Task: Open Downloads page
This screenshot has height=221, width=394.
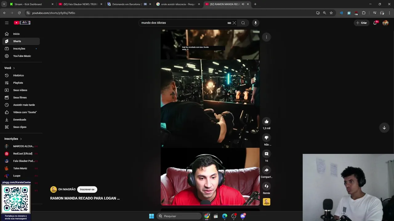Action: click(x=21, y=119)
